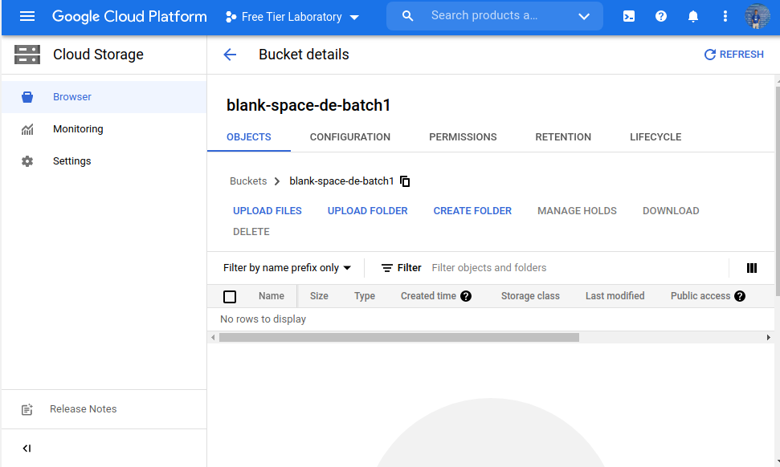780x467 pixels.
Task: Sort by the Name column header
Action: [271, 296]
